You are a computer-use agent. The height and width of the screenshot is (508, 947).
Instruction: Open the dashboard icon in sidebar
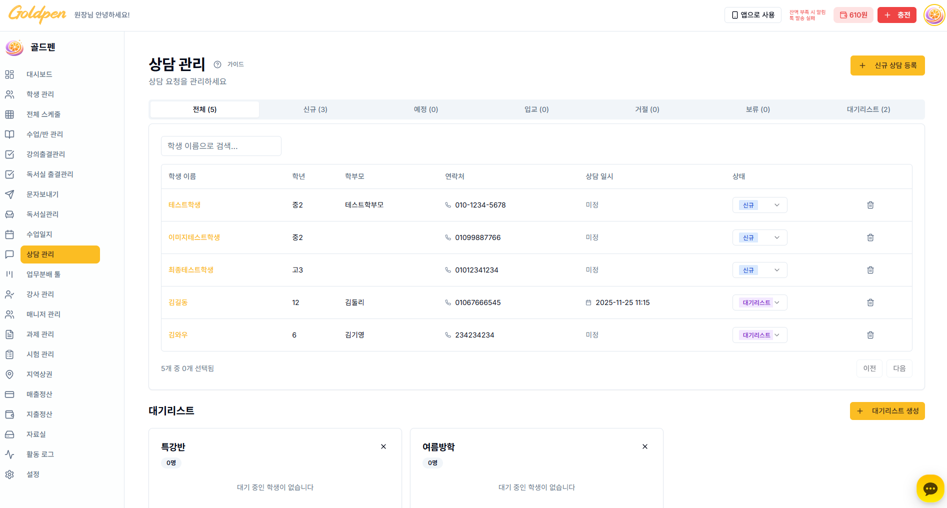(x=9, y=74)
